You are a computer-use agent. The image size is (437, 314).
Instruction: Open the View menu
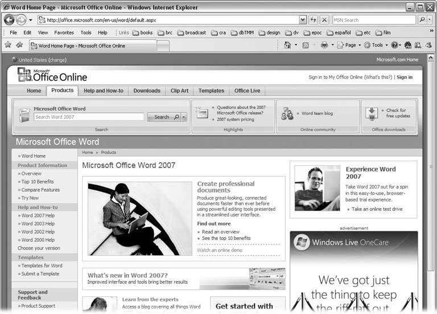click(x=43, y=32)
